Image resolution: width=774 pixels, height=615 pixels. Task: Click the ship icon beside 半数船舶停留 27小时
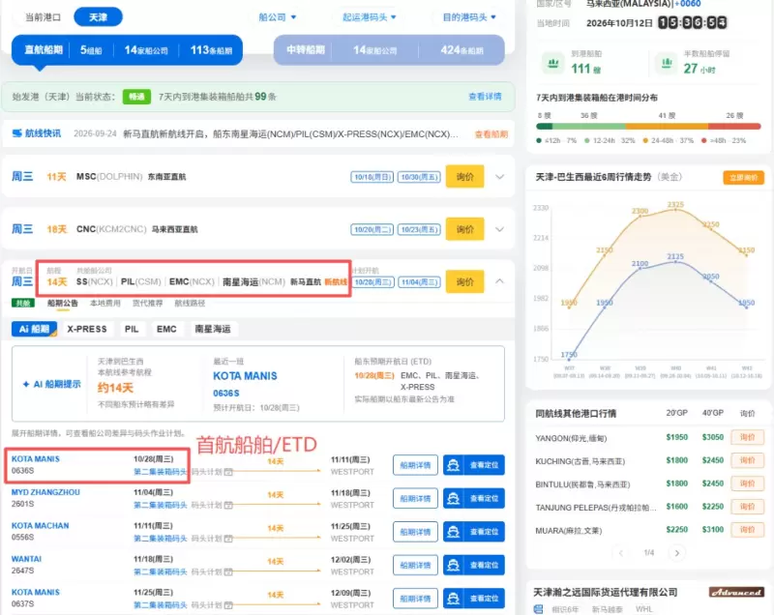pyautogui.click(x=666, y=63)
